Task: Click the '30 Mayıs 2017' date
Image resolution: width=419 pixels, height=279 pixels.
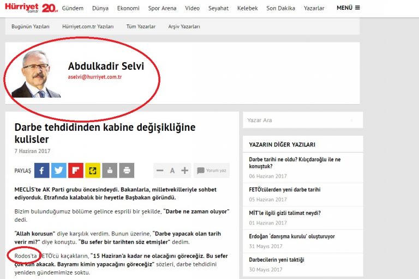Action: pyautogui.click(x=266, y=270)
